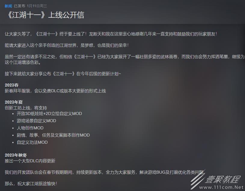Click the 剧情、故事、任务及文案脚本创作MOD bullet
The image size is (245, 191).
pos(53,135)
